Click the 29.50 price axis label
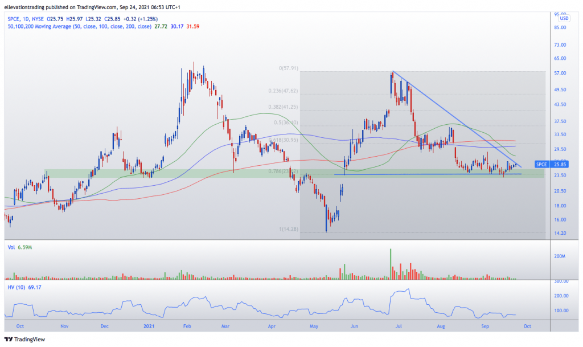The width and height of the screenshot is (583, 347). point(560,149)
